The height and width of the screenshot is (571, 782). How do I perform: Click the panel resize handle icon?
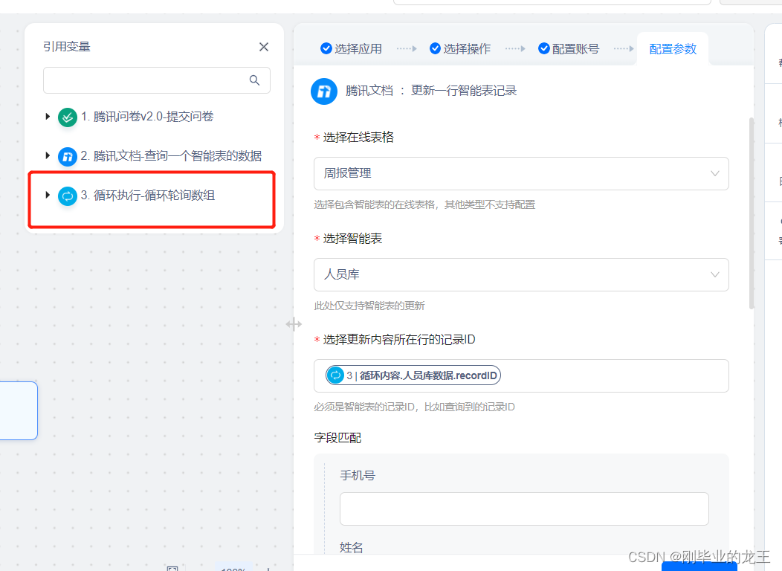point(294,325)
